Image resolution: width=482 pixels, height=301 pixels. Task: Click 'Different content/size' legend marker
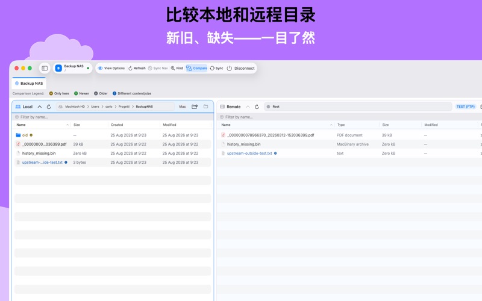(114, 93)
